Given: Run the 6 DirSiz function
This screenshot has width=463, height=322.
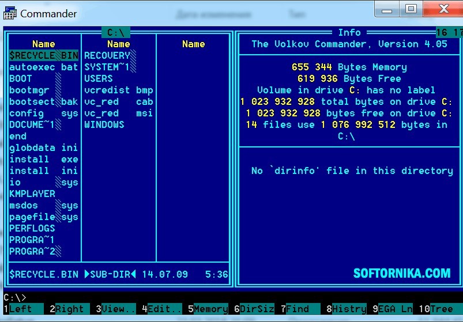Looking at the screenshot, I should click(x=254, y=309).
